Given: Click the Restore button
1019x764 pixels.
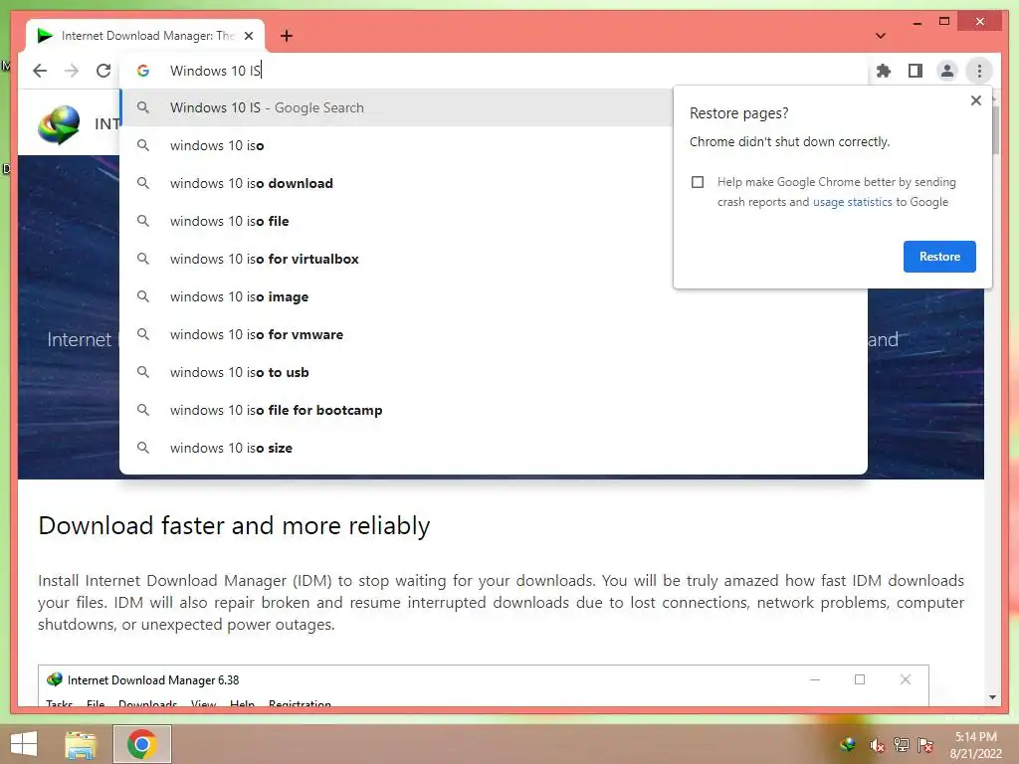Looking at the screenshot, I should coord(939,257).
